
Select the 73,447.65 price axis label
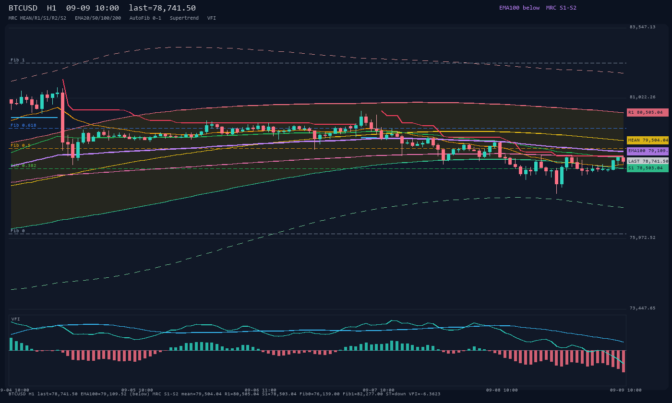point(642,308)
